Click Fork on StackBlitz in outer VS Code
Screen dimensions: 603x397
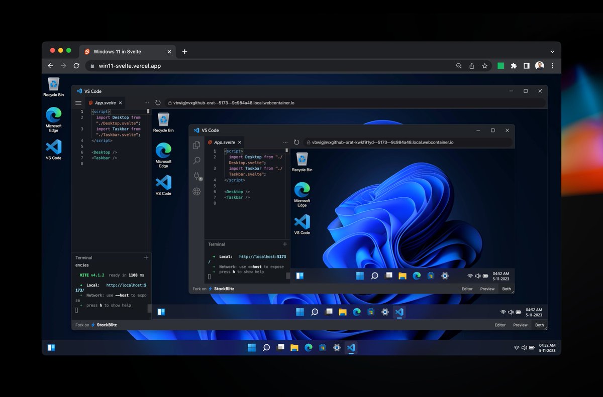pos(96,325)
